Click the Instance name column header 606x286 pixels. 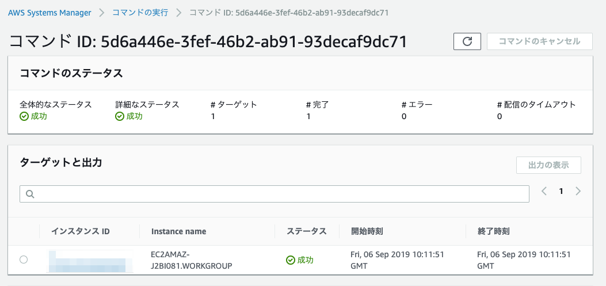(178, 231)
